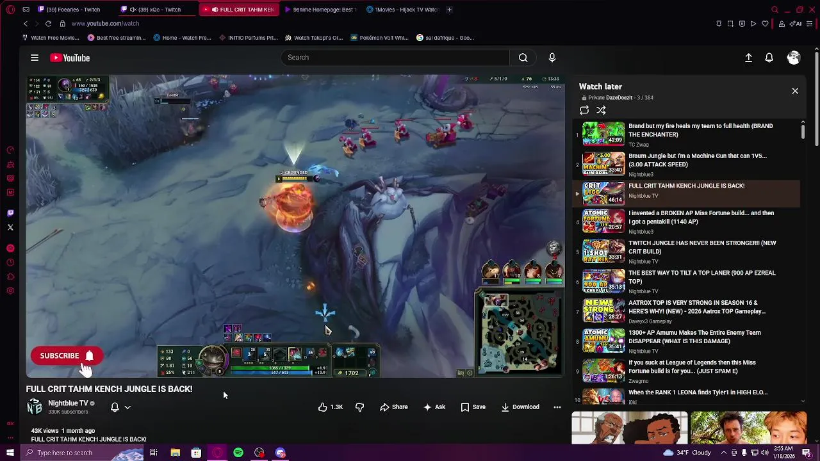The image size is (820, 461).
Task: Go to the YouTube home logo
Action: coord(70,58)
